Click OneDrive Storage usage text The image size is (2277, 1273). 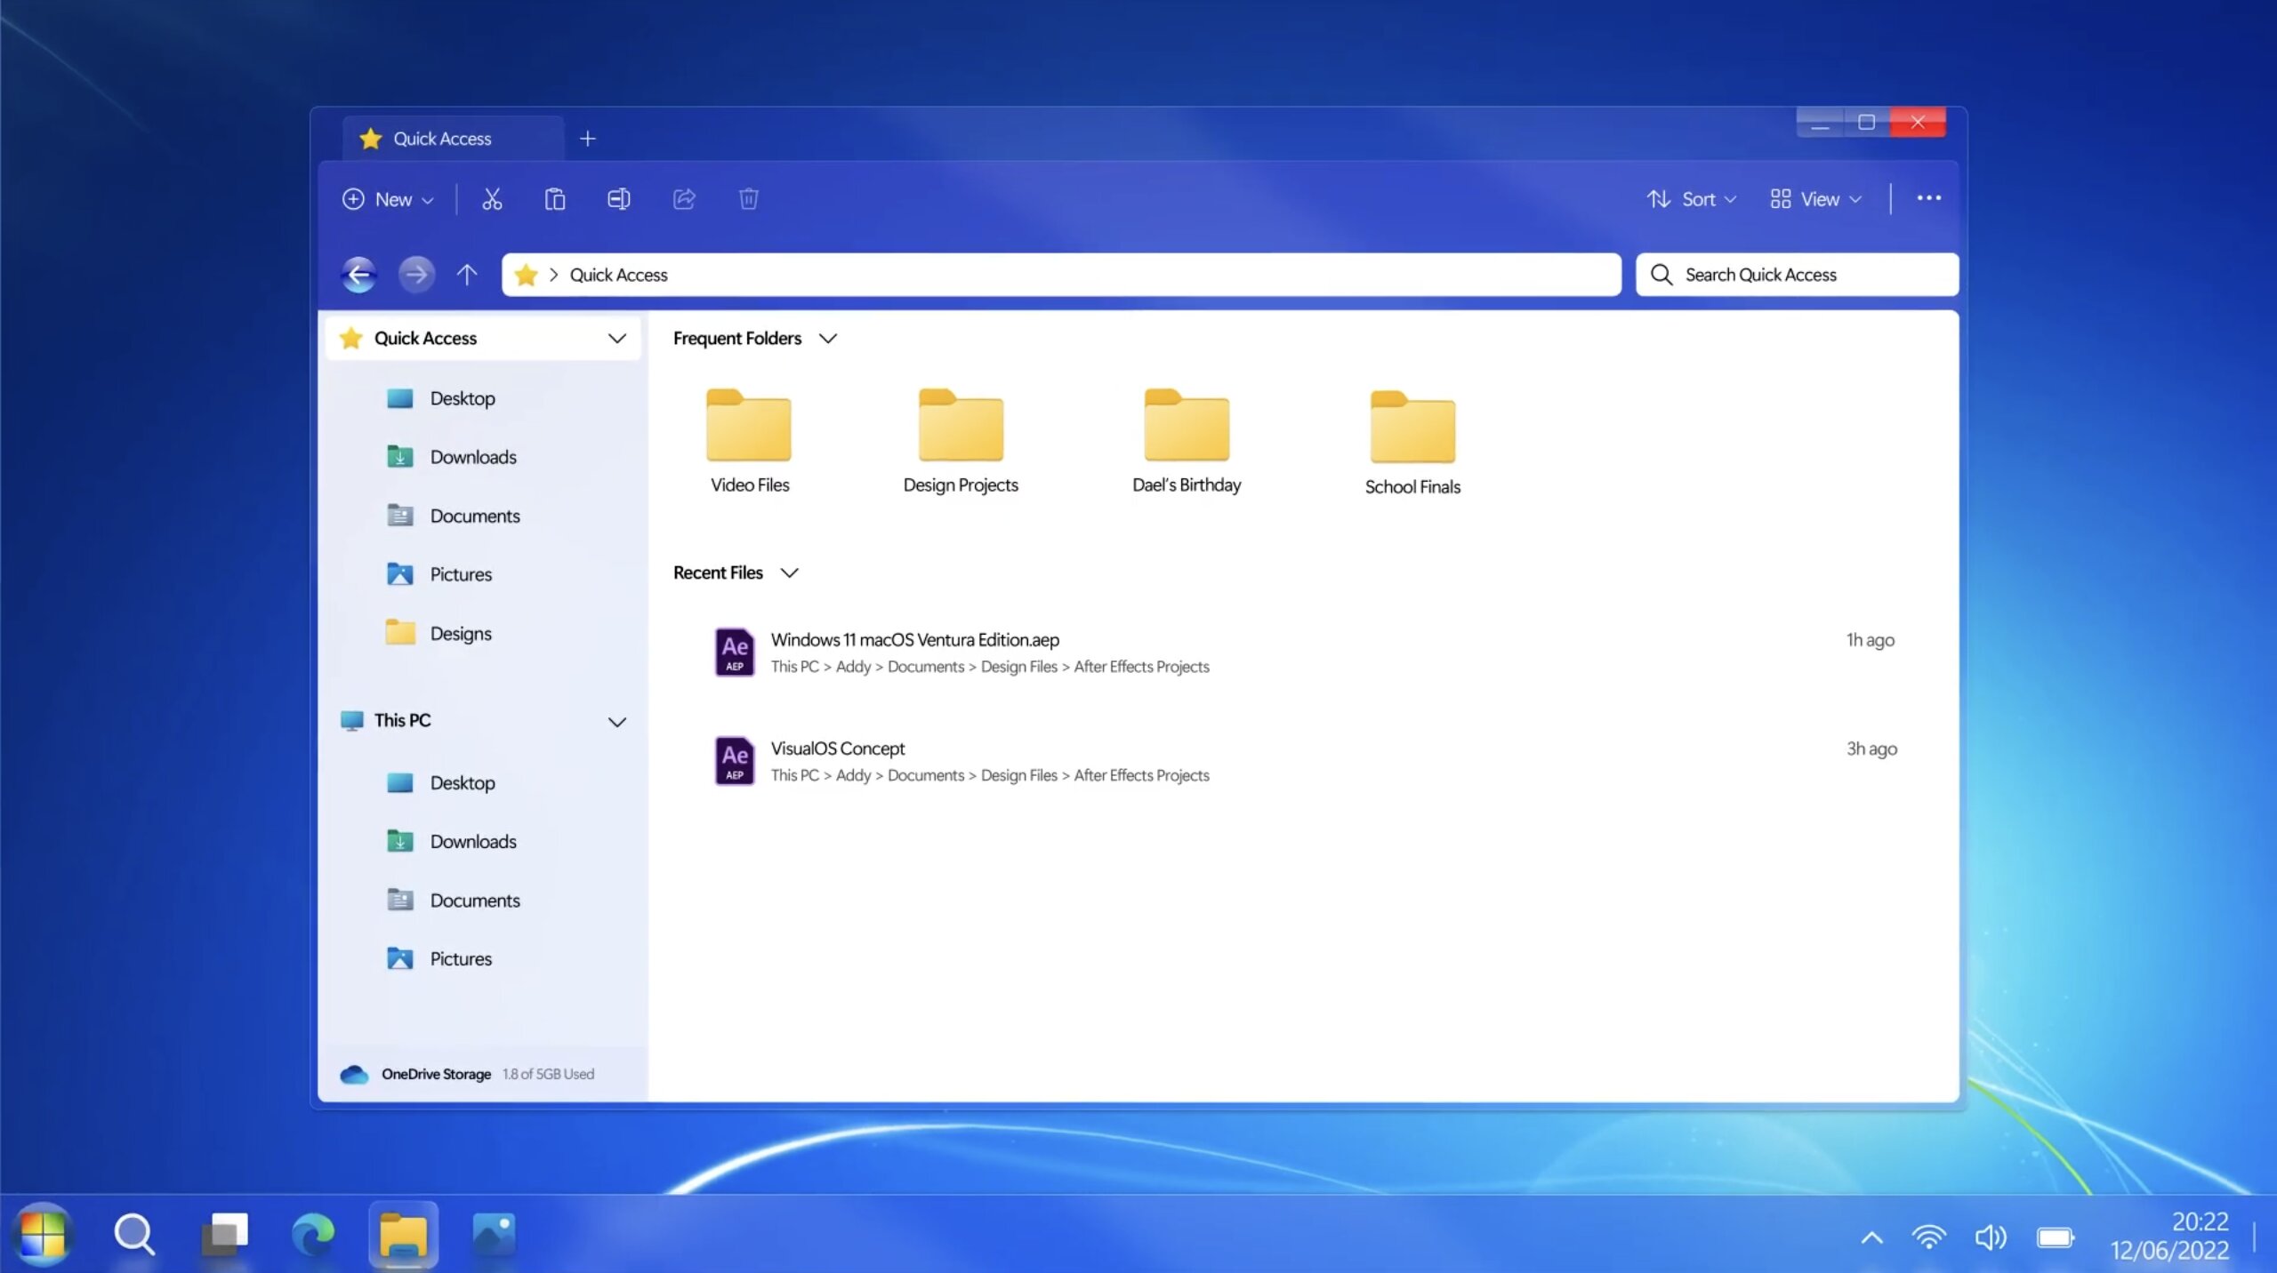coord(548,1074)
